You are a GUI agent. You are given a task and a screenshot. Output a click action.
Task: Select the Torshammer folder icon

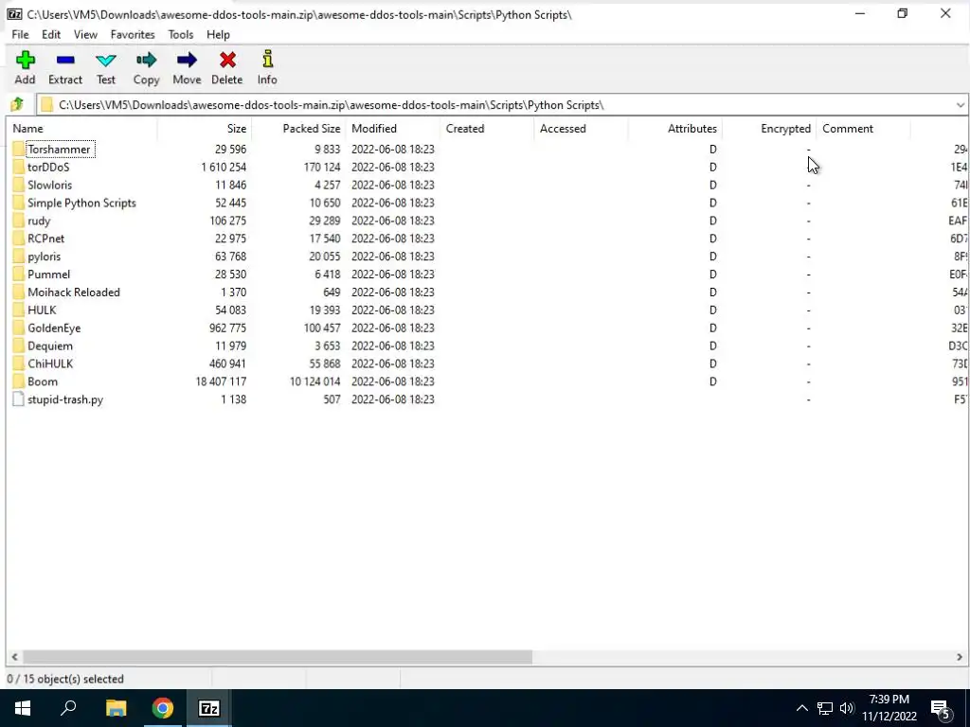[x=19, y=149]
